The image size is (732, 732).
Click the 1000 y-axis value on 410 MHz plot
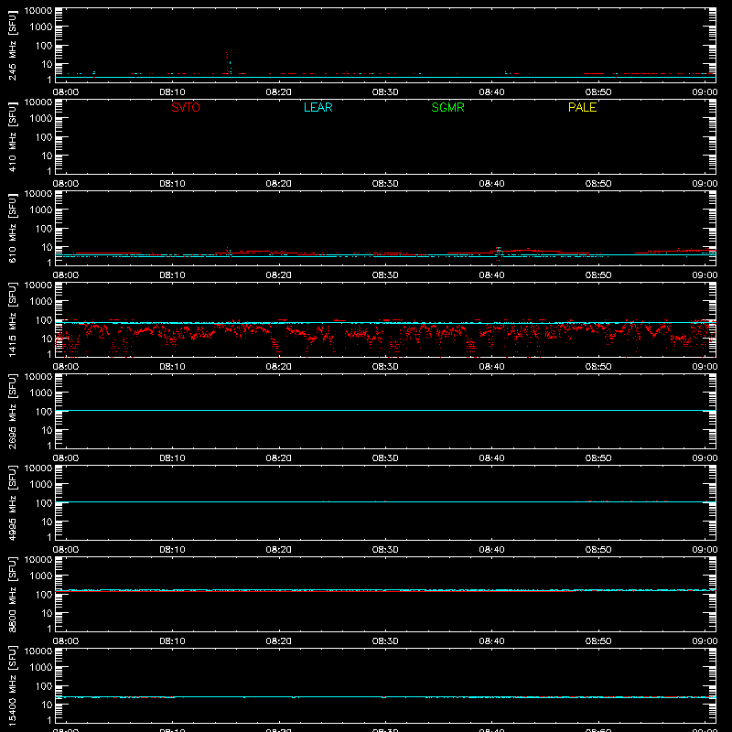point(41,119)
